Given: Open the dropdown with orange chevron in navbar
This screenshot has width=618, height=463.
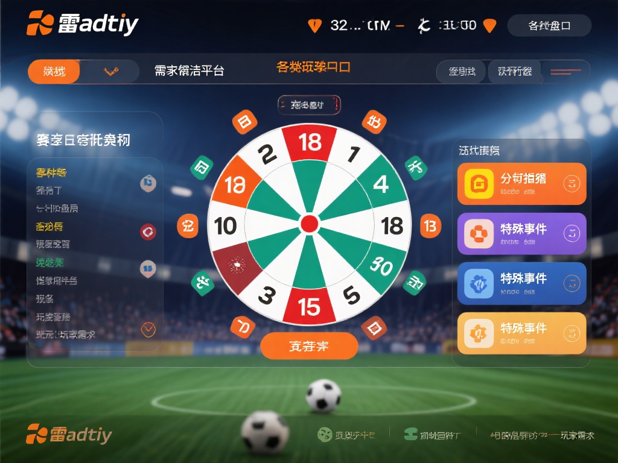Looking at the screenshot, I should point(111,71).
